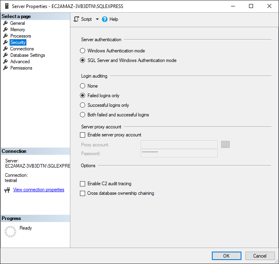Open the Script dropdown arrow
Image resolution: width=279 pixels, height=264 pixels.
(97, 19)
